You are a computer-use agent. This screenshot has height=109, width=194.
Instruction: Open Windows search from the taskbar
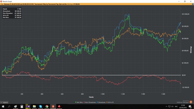[x=9, y=107]
